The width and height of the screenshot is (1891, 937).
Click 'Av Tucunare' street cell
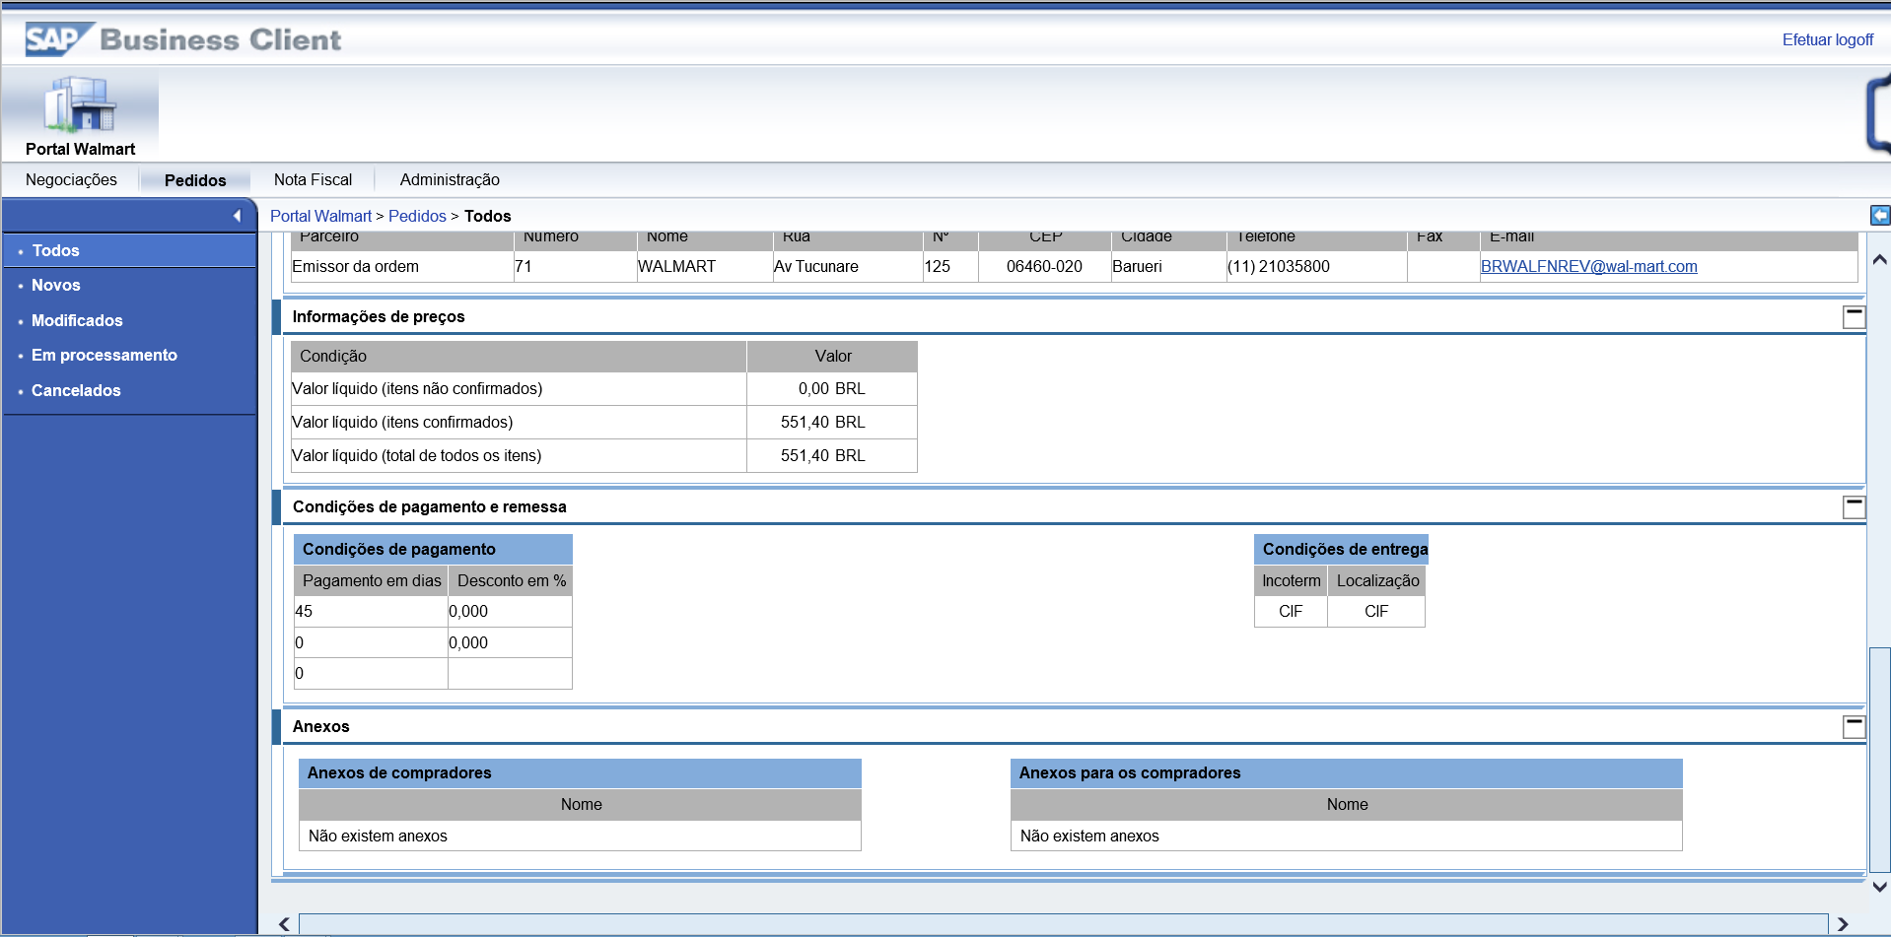point(847,266)
